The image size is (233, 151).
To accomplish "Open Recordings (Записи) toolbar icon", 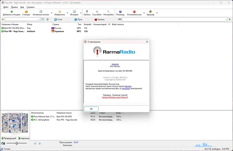I will click(87, 13).
